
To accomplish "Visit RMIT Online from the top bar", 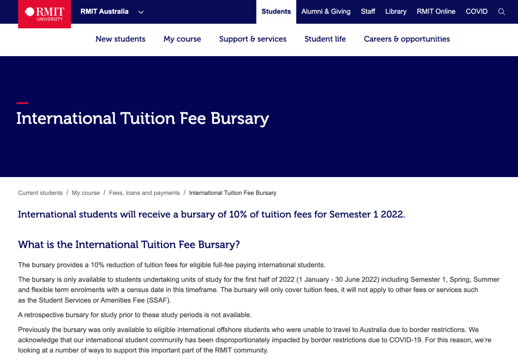I will point(436,12).
